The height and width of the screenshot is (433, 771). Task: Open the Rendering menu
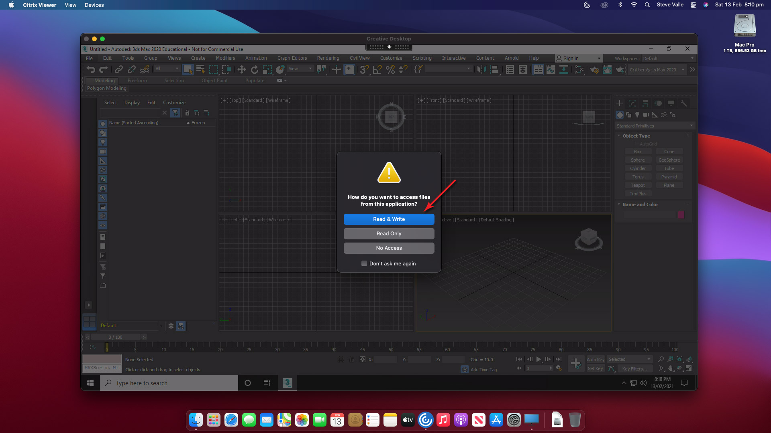pyautogui.click(x=328, y=58)
